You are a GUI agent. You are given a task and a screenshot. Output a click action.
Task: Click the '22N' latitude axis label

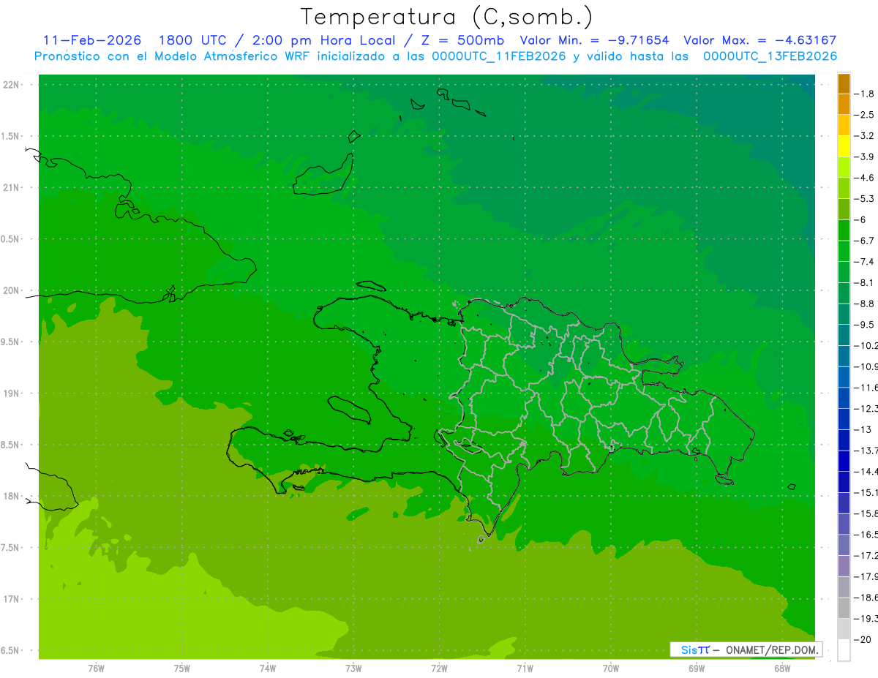[x=12, y=85]
